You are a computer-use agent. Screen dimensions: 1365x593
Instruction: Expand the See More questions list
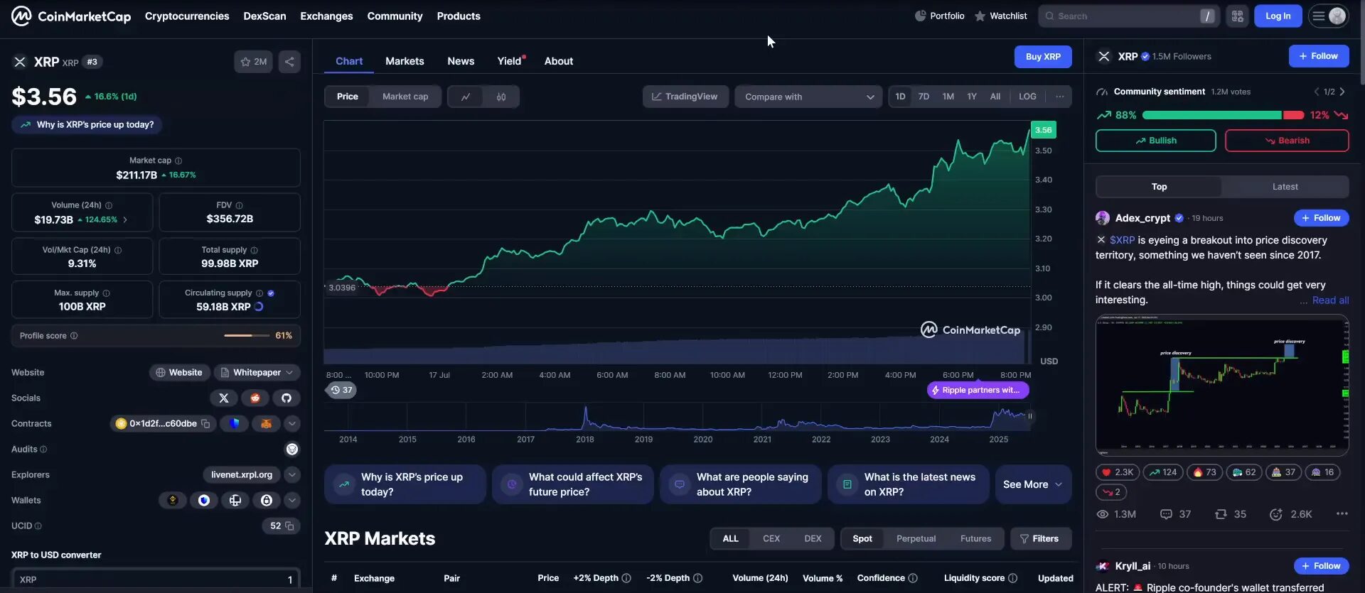[x=1032, y=484]
